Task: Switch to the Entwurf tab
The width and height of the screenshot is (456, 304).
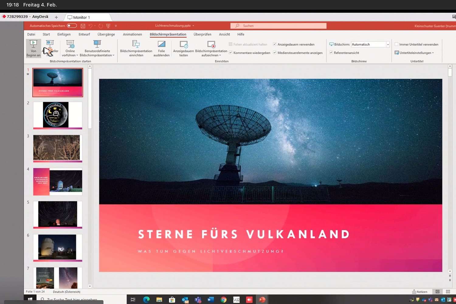Action: (84, 34)
